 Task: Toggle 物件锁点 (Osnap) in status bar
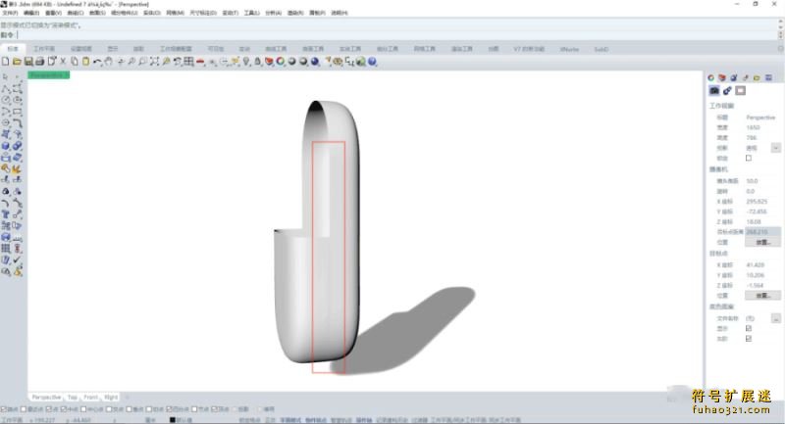click(315, 420)
